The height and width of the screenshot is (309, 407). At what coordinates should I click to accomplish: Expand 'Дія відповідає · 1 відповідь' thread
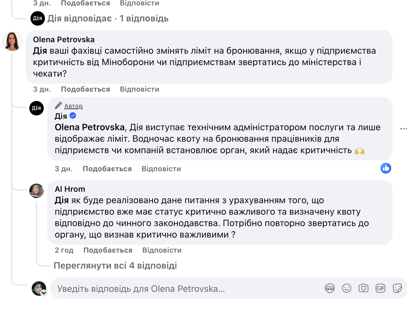click(x=108, y=18)
